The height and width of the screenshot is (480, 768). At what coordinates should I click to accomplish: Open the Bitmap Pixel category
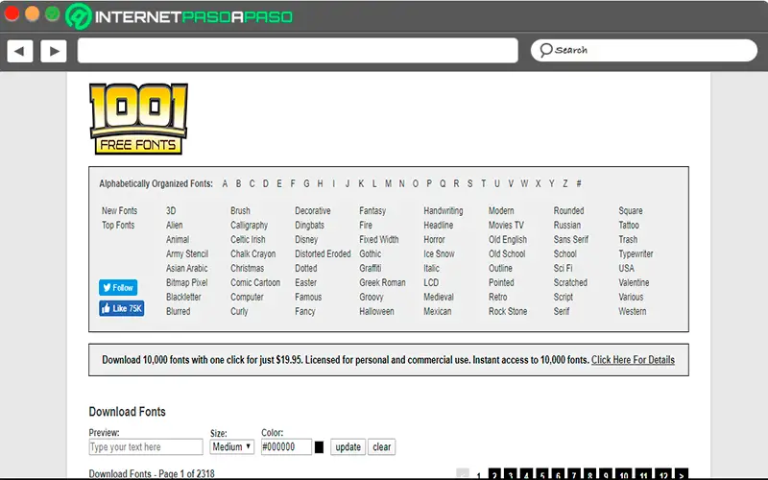(187, 282)
